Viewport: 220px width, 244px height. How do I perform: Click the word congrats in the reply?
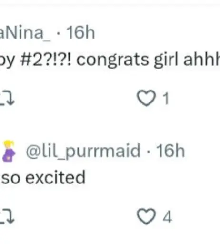pos(113,60)
